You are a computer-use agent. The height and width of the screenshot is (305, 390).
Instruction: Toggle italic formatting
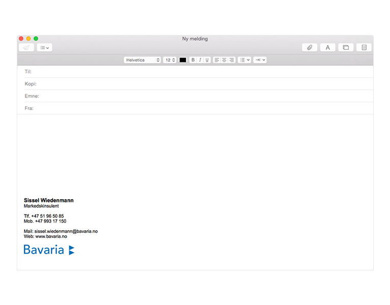tap(200, 60)
